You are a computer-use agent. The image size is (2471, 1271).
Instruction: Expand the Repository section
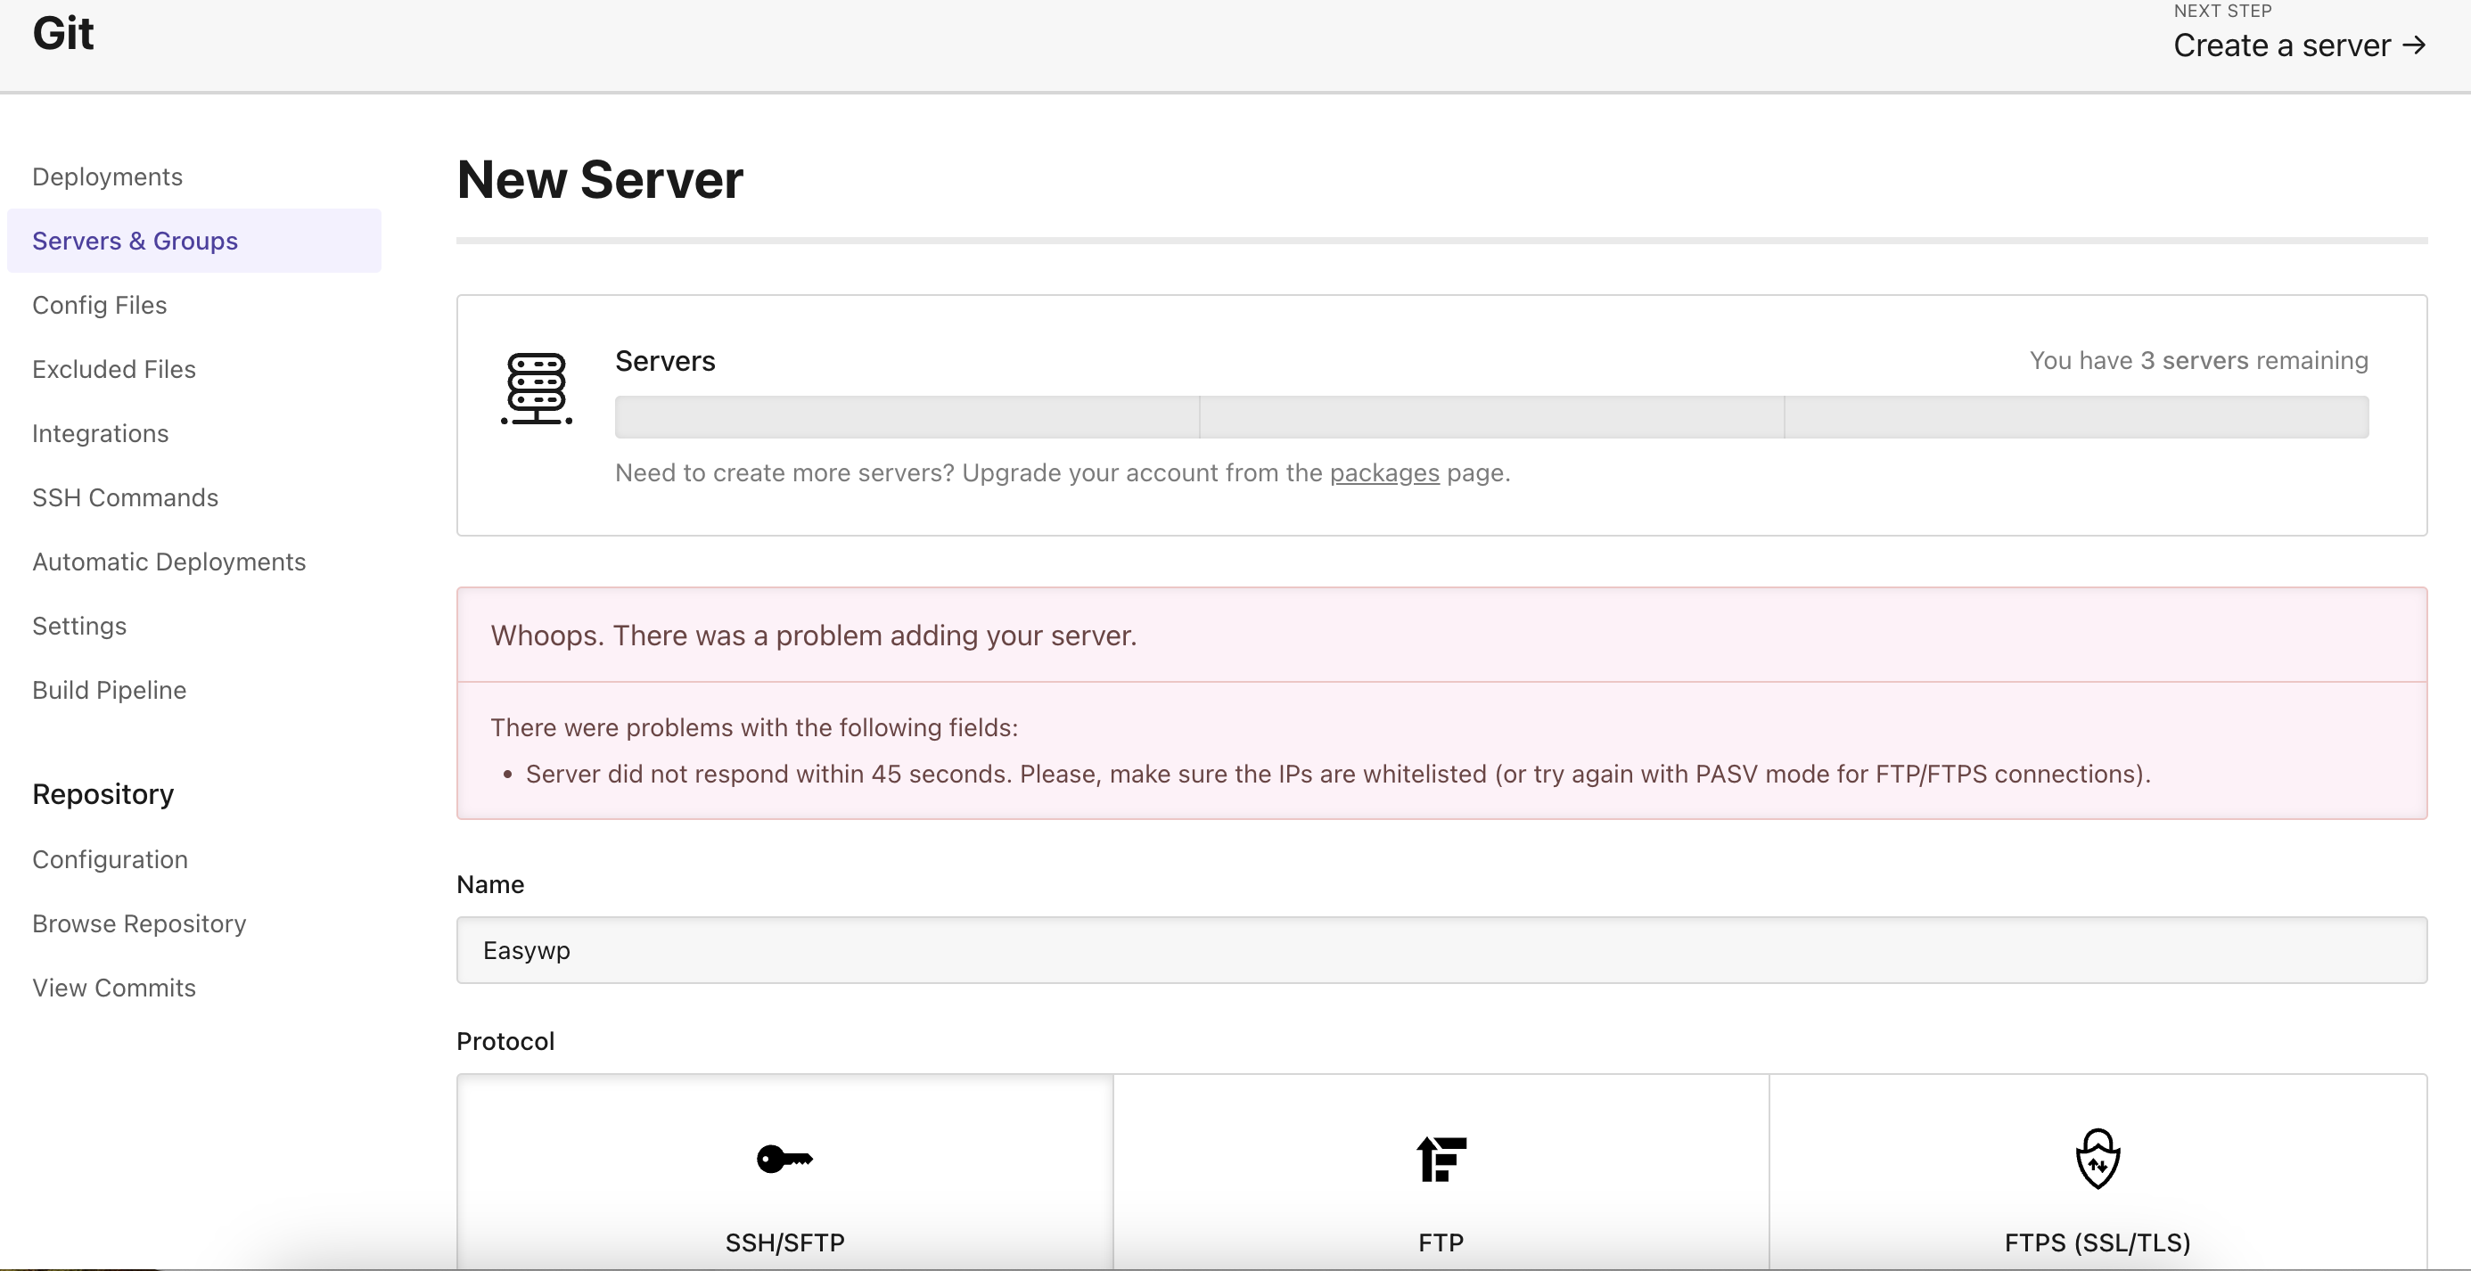(x=101, y=792)
